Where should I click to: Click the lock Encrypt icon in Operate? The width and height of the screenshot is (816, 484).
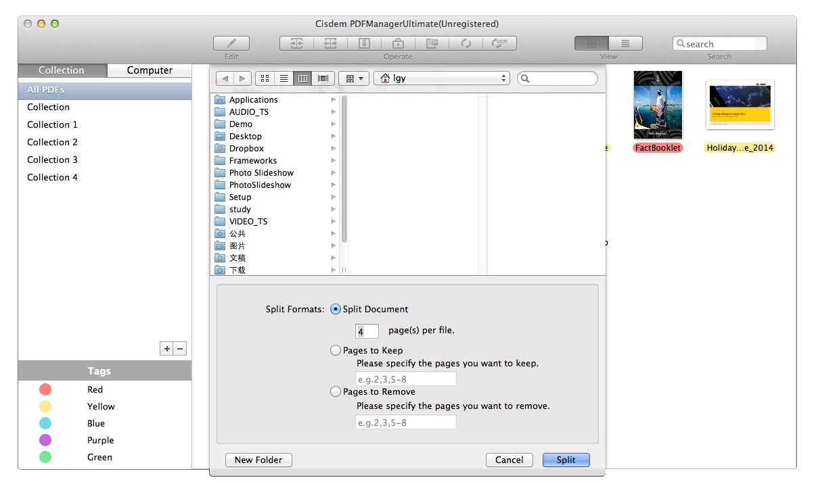click(398, 43)
